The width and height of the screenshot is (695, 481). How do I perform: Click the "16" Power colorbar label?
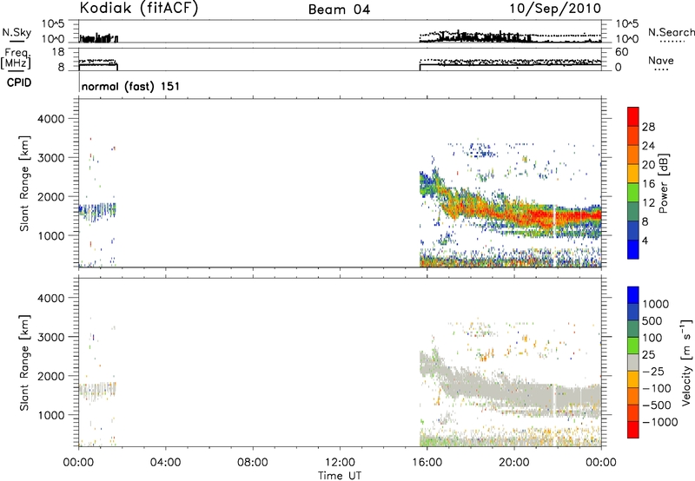pos(648,184)
